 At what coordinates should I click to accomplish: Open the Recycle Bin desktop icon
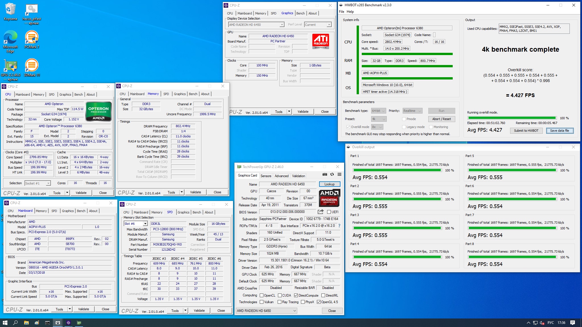[11, 12]
